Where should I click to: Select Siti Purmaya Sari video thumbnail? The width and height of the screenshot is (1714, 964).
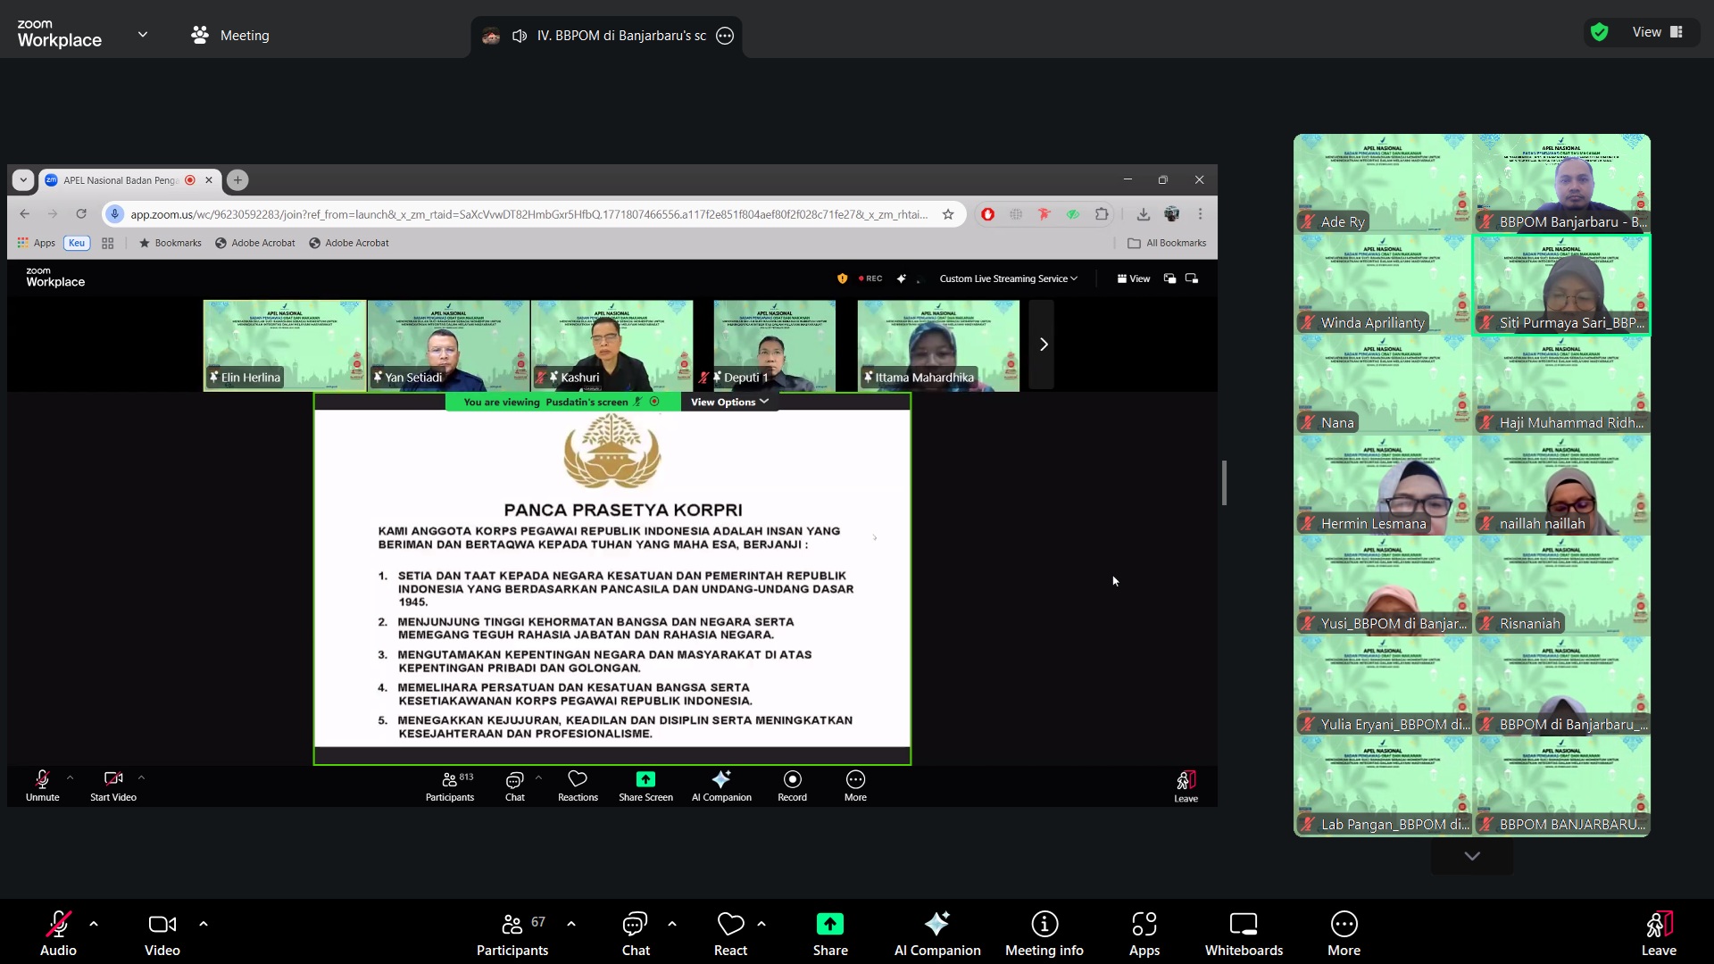coord(1560,286)
